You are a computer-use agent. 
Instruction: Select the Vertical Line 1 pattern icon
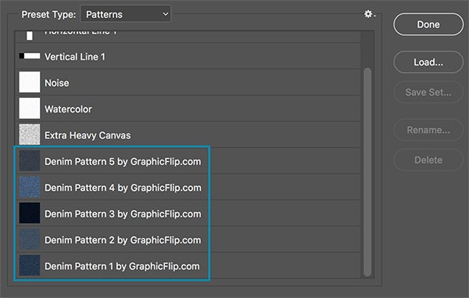30,56
